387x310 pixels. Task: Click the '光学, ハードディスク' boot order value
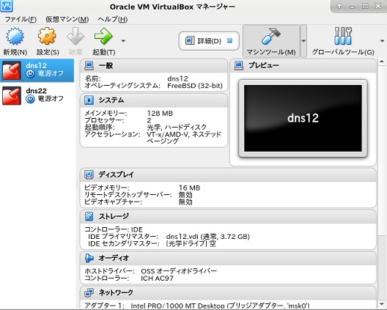177,127
